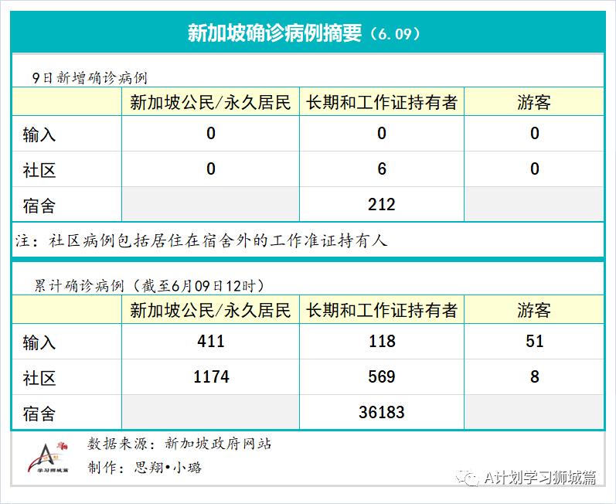Click the new community value 6
Viewport: 616px width, 504px height.
(382, 169)
